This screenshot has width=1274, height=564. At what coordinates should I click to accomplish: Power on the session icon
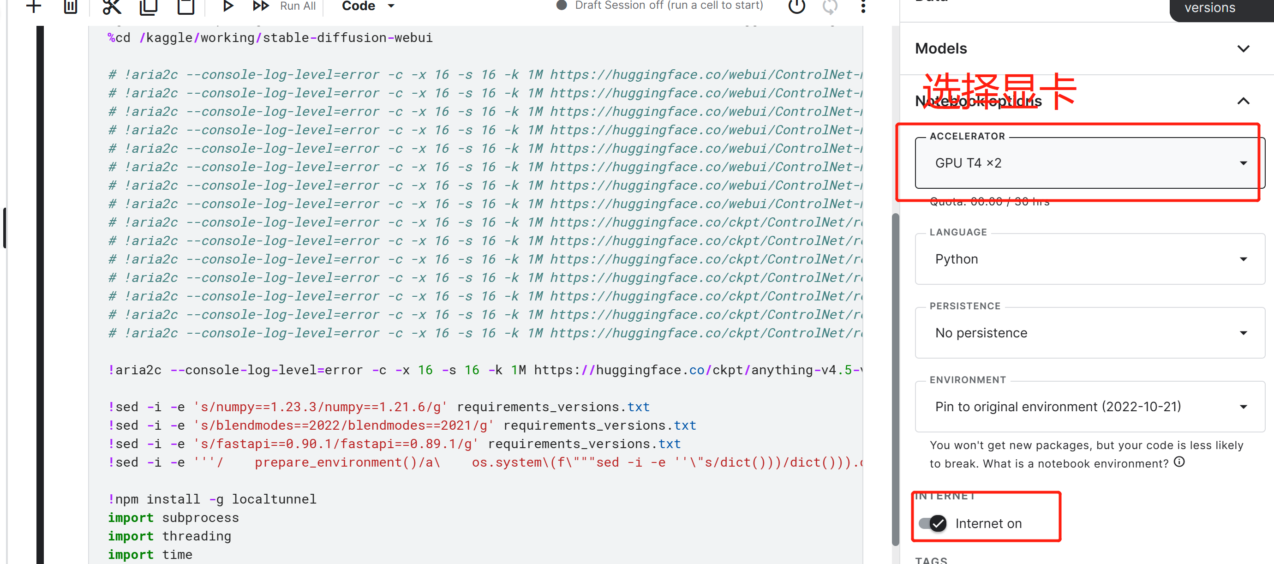tap(796, 6)
